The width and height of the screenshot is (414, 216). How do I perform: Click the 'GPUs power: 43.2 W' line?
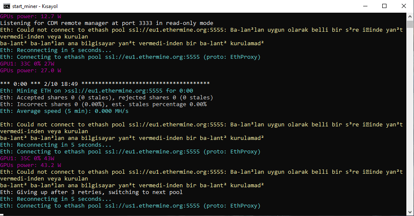[30, 165]
